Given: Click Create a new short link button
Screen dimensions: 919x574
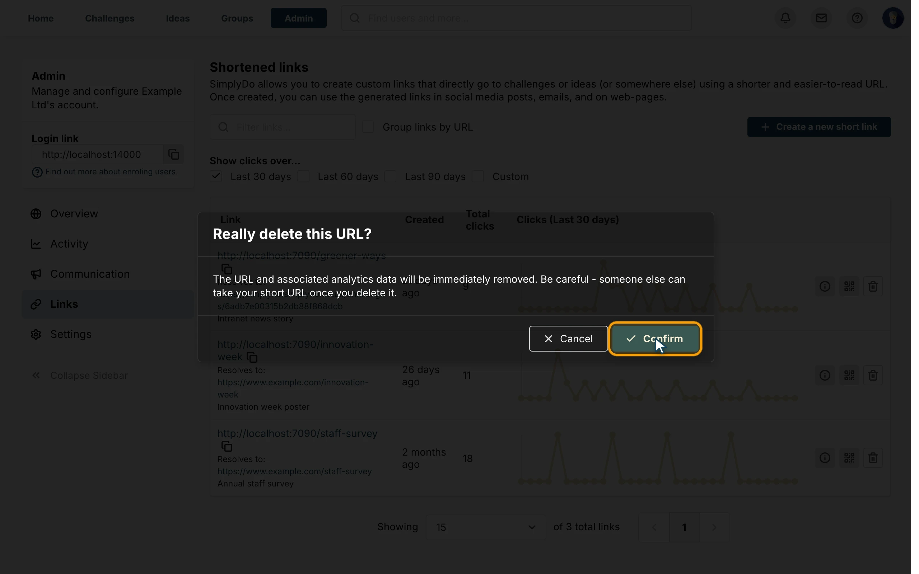Looking at the screenshot, I should pyautogui.click(x=819, y=127).
